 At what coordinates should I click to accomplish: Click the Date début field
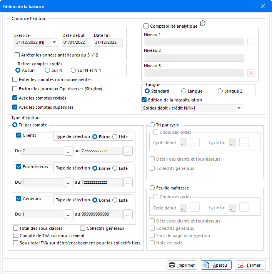[77, 43]
